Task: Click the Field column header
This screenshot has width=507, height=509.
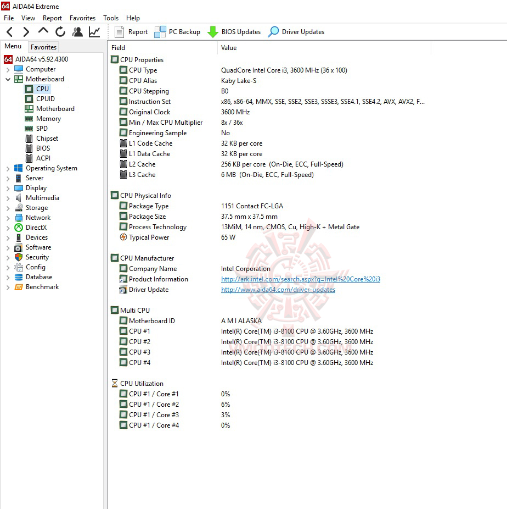Action: coord(162,48)
